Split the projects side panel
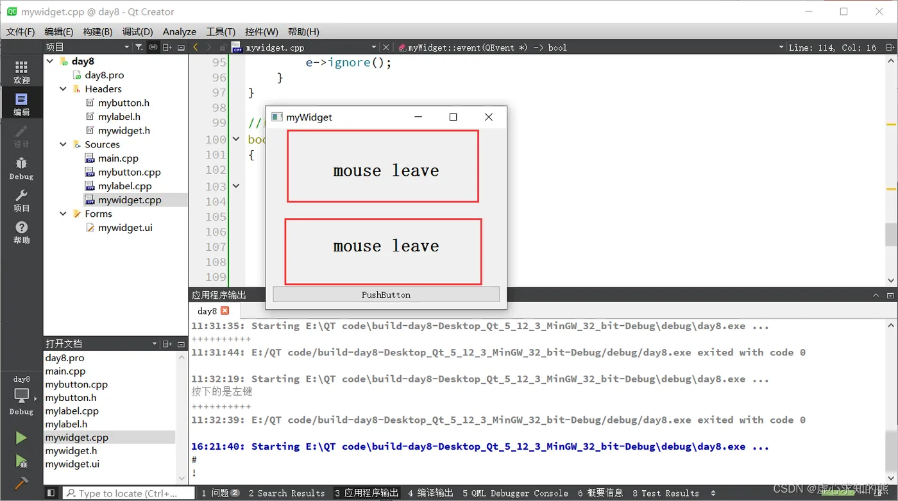The image size is (898, 501). 167,47
